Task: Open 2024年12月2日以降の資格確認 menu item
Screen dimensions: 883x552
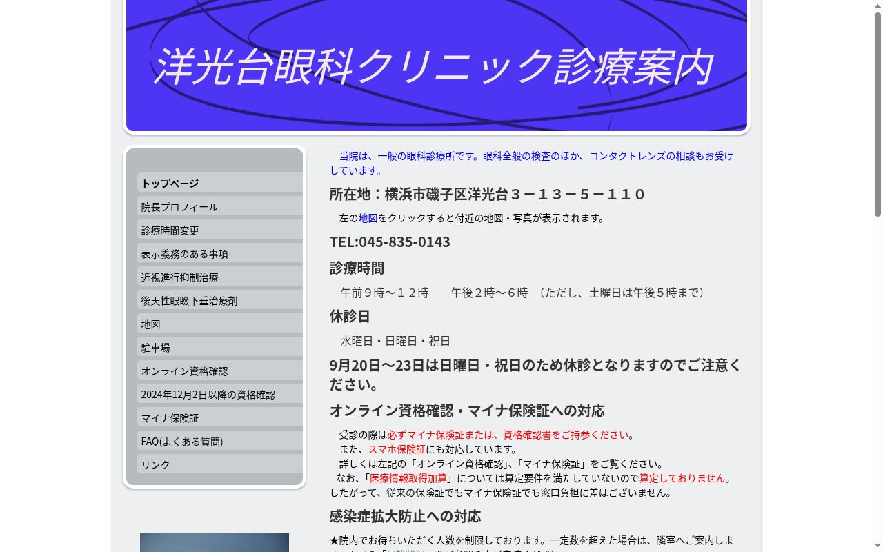Action: (x=219, y=394)
